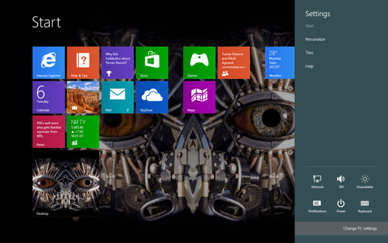Open the Calendar tile
The image size is (388, 243).
(48, 97)
